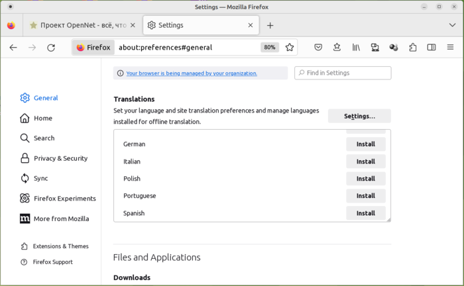The width and height of the screenshot is (464, 286).
Task: Open the Firefox hamburger application menu
Action: coord(451,48)
